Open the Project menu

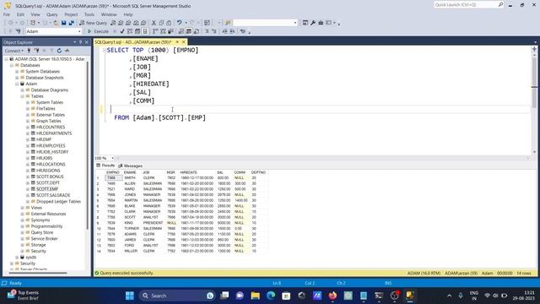(71, 14)
